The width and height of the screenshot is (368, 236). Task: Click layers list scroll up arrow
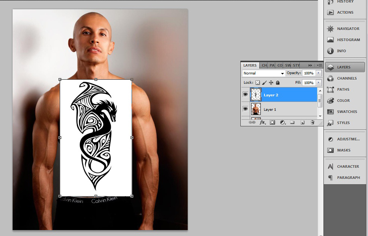pos(320,91)
